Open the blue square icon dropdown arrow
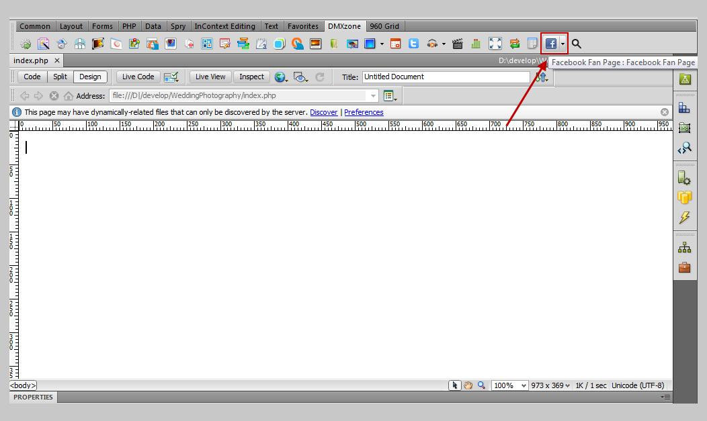Image resolution: width=707 pixels, height=421 pixels. click(x=382, y=44)
